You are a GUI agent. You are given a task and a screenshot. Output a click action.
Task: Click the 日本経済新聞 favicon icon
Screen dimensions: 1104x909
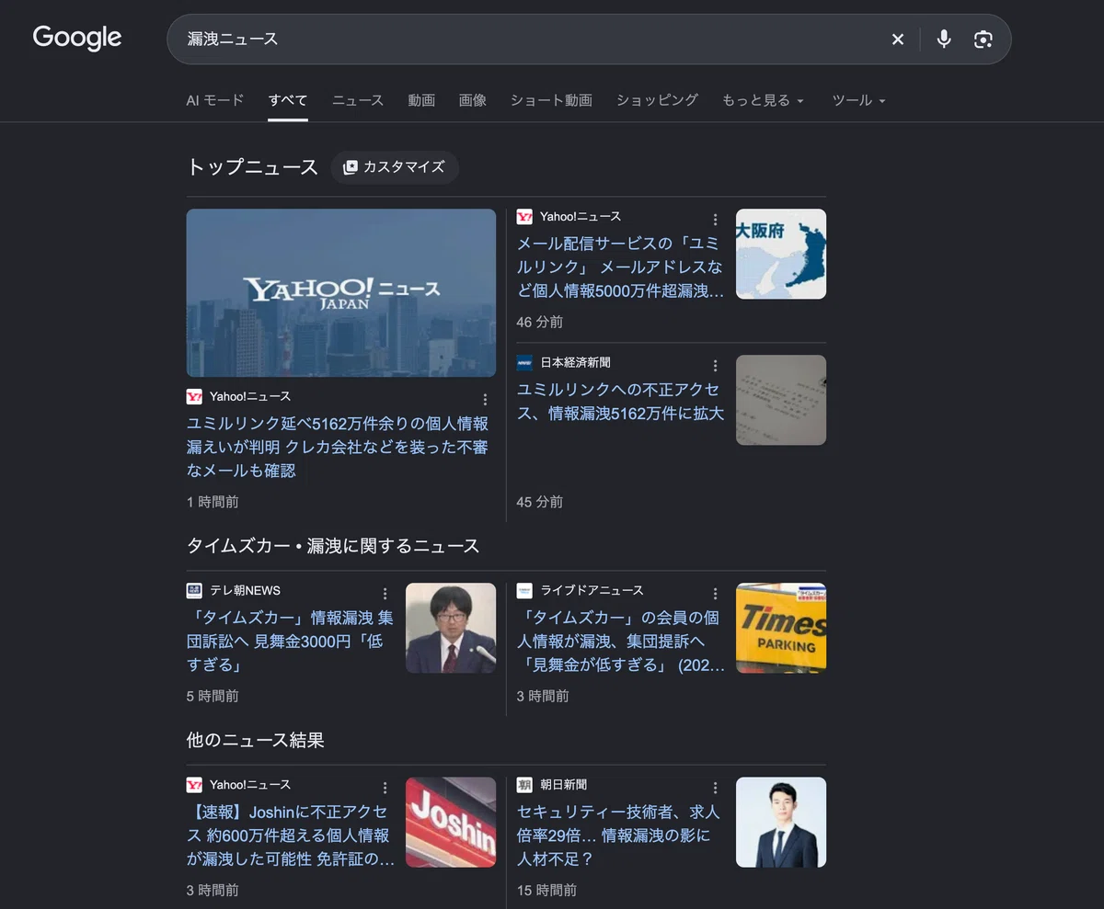[x=524, y=363]
